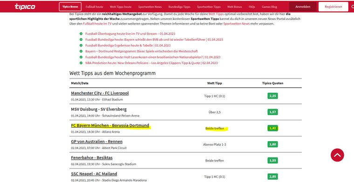Click the Über 2,5 bet tip
The height and width of the screenshot is (182, 354).
pyautogui.click(x=214, y=112)
